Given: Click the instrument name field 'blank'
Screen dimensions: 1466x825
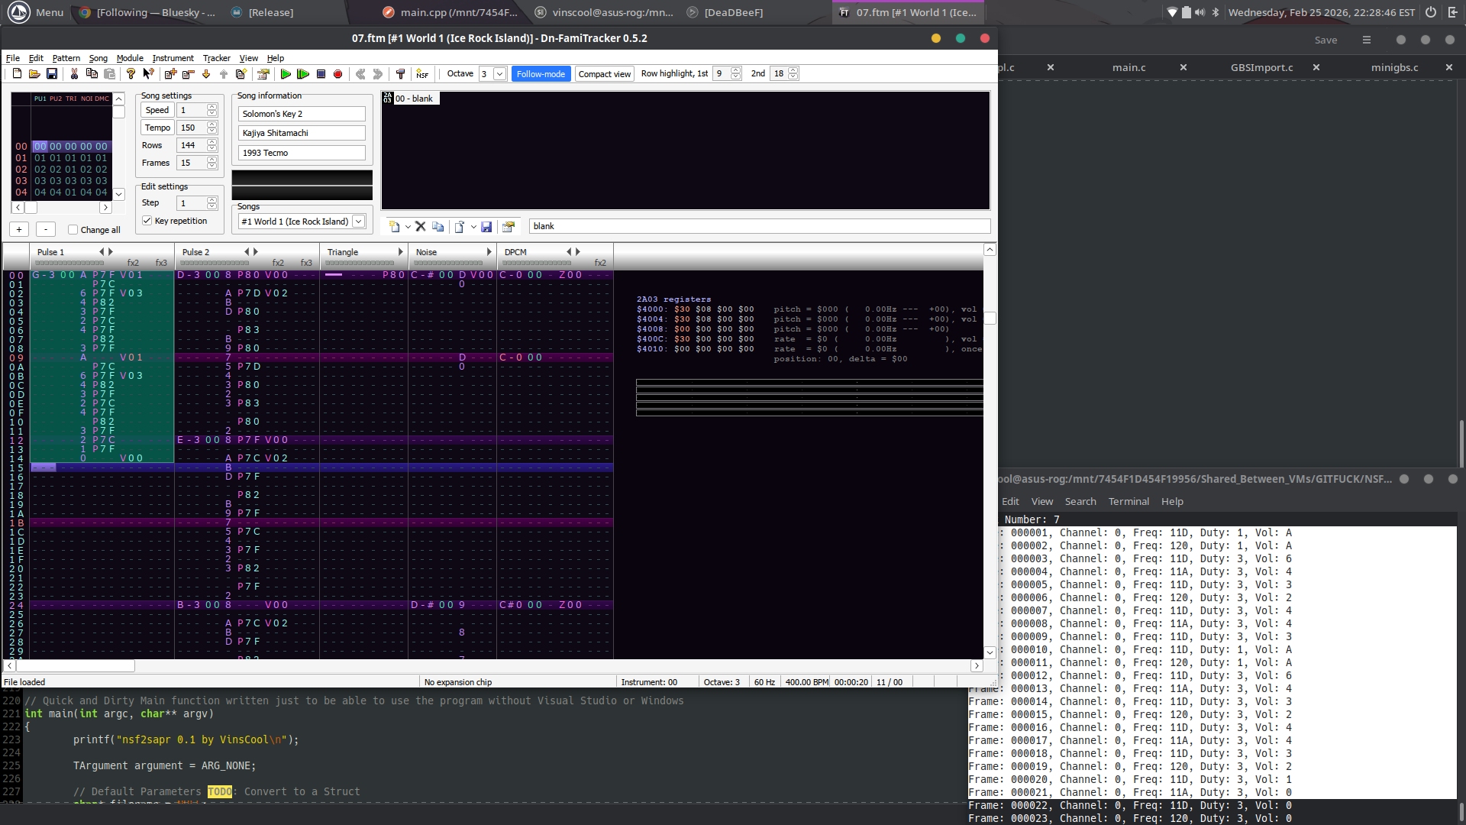Looking at the screenshot, I should click(758, 226).
